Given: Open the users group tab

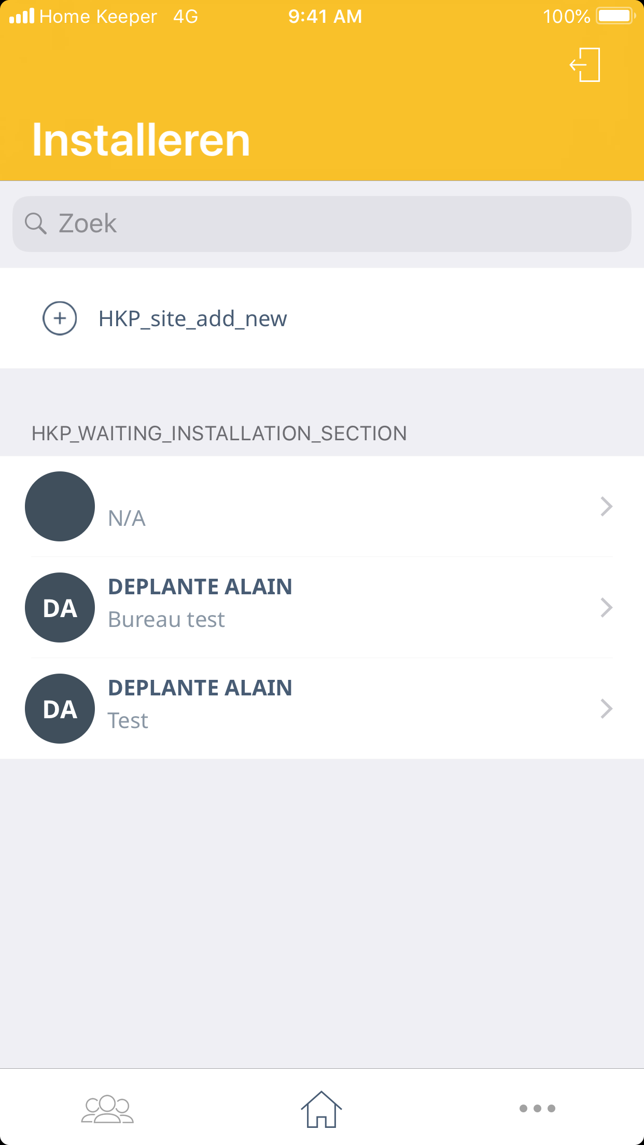Looking at the screenshot, I should coord(107,1109).
